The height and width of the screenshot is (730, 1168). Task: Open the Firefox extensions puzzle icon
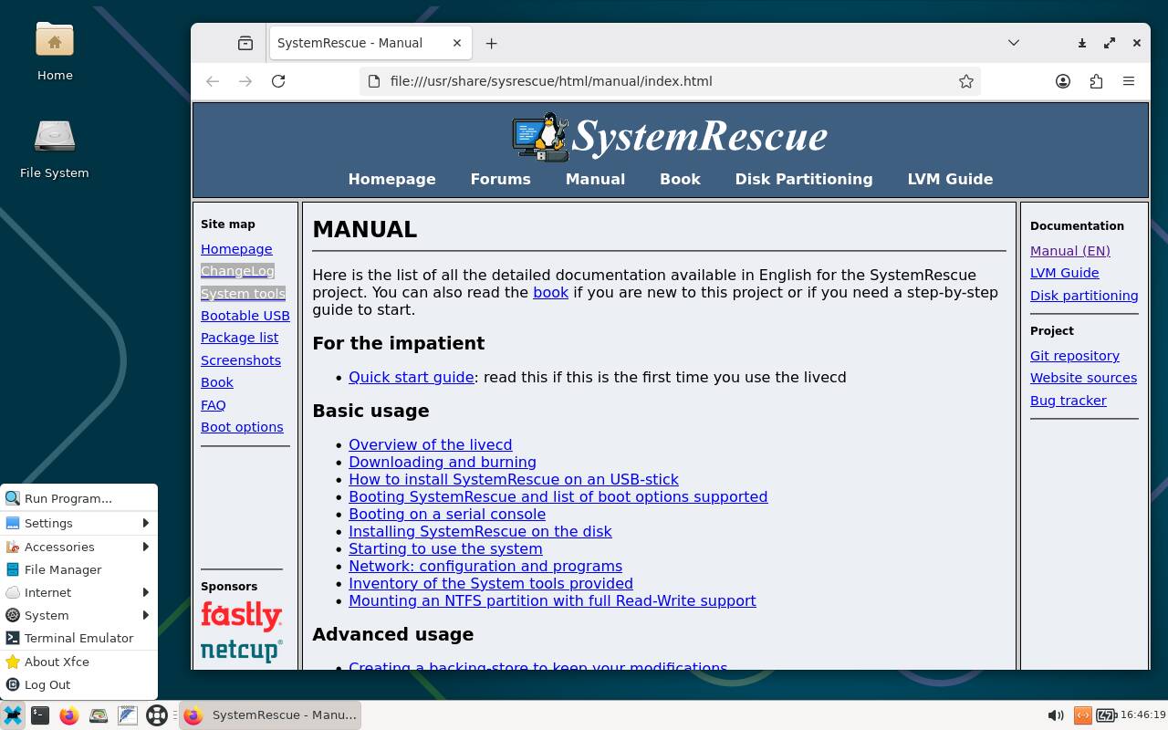tap(1096, 81)
